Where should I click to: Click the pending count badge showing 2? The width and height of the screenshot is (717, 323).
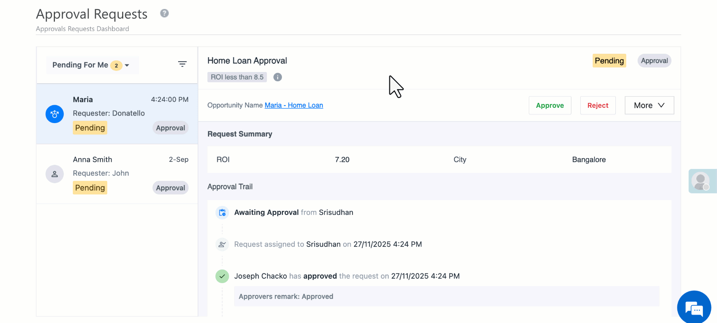(x=116, y=66)
